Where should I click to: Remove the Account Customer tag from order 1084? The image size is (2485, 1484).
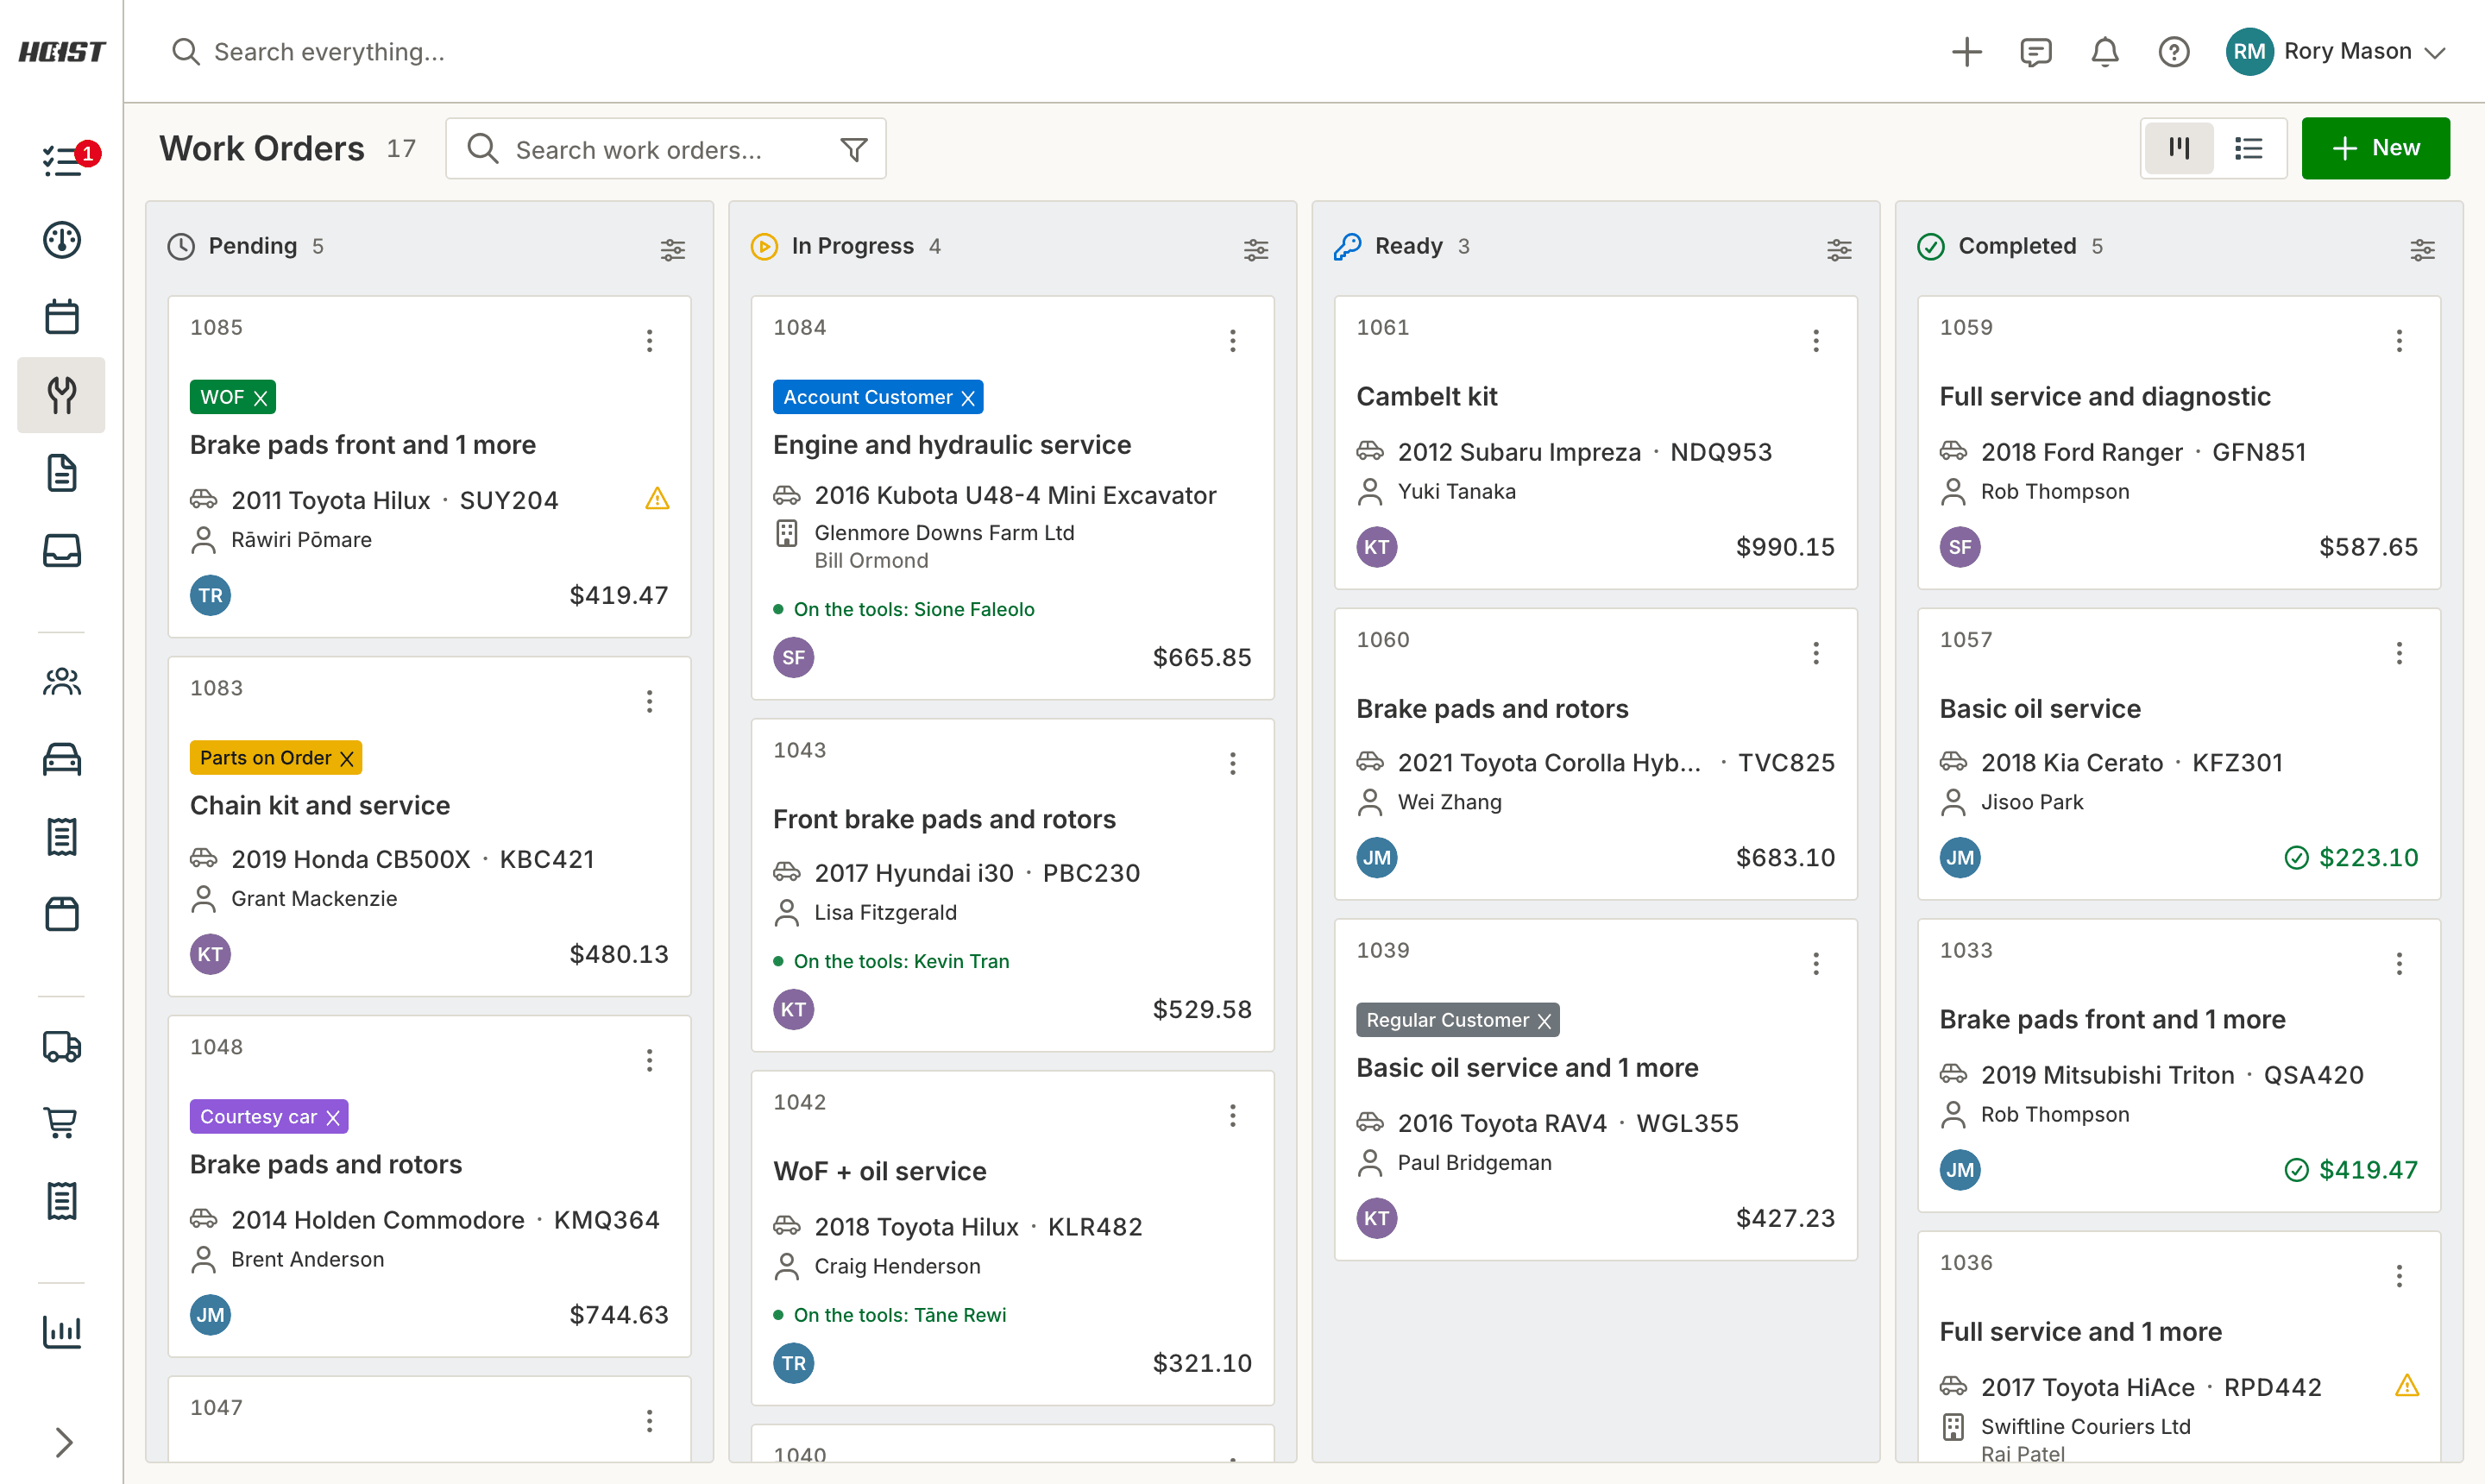(x=968, y=398)
